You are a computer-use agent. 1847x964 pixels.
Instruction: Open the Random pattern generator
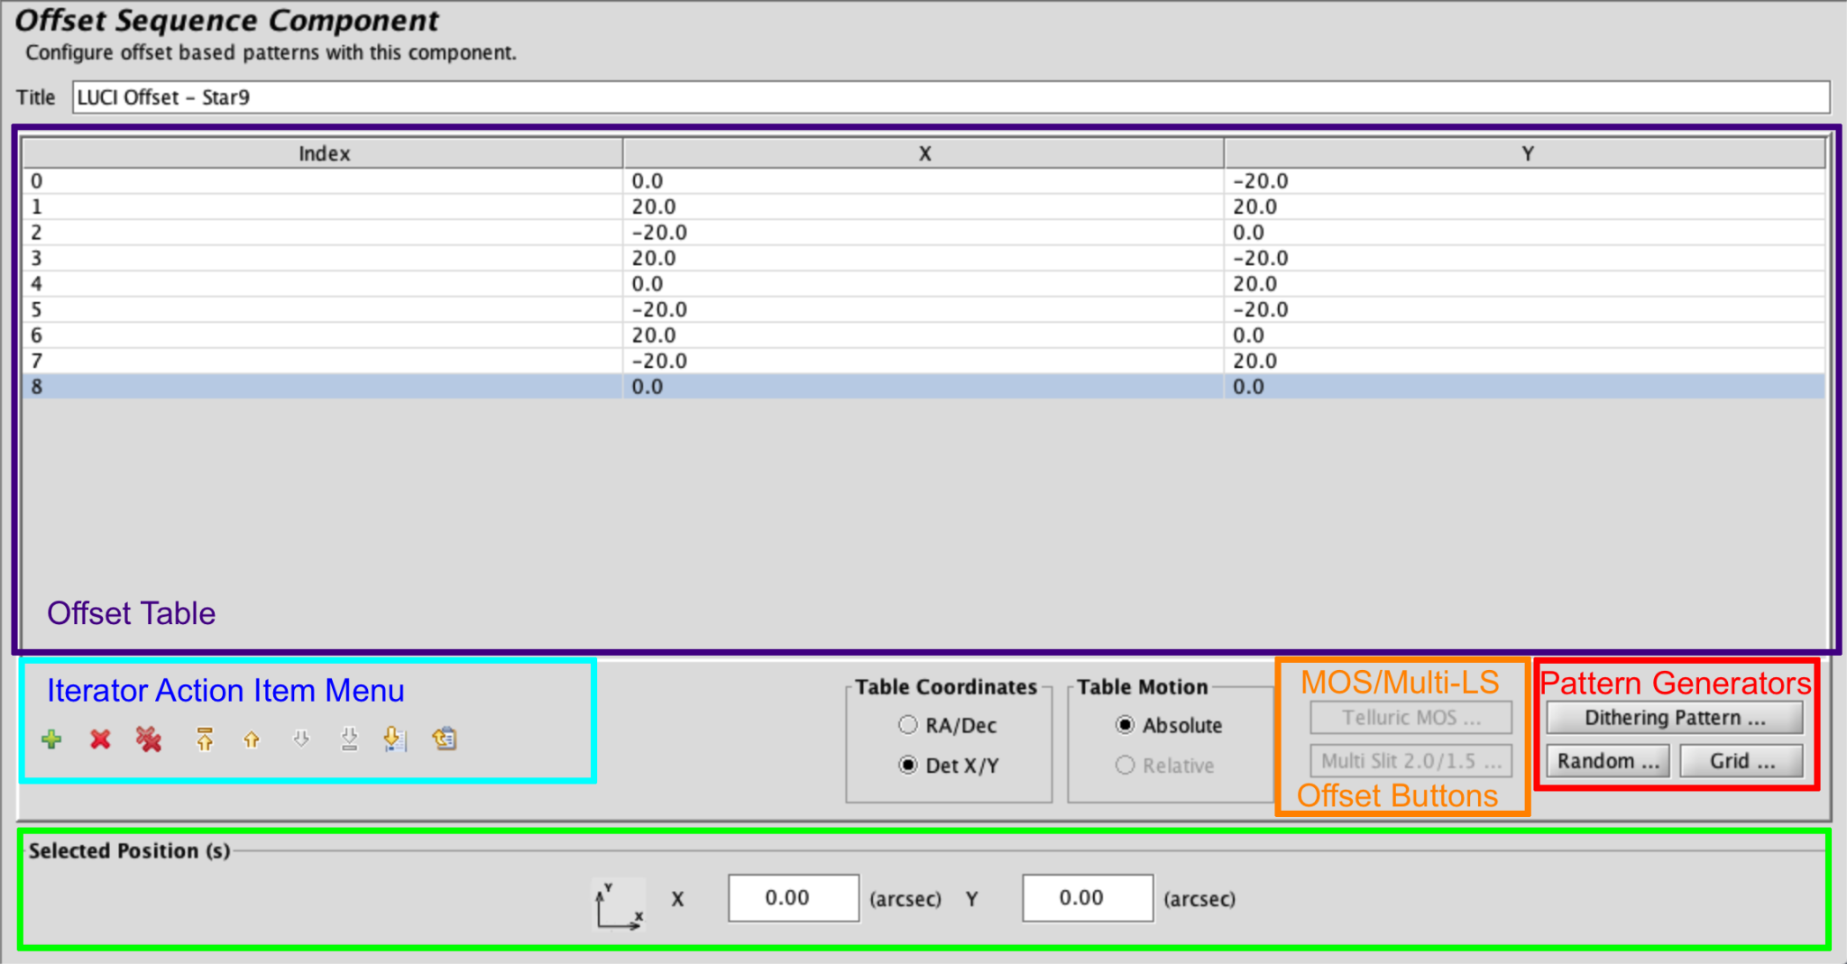click(1608, 760)
